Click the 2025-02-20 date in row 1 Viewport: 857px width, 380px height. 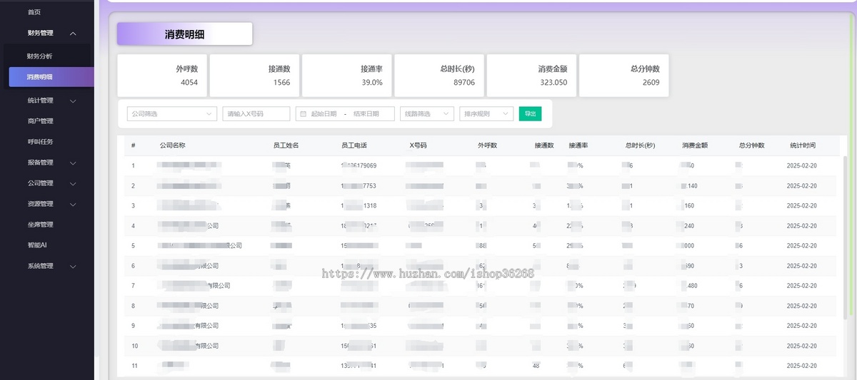(801, 166)
